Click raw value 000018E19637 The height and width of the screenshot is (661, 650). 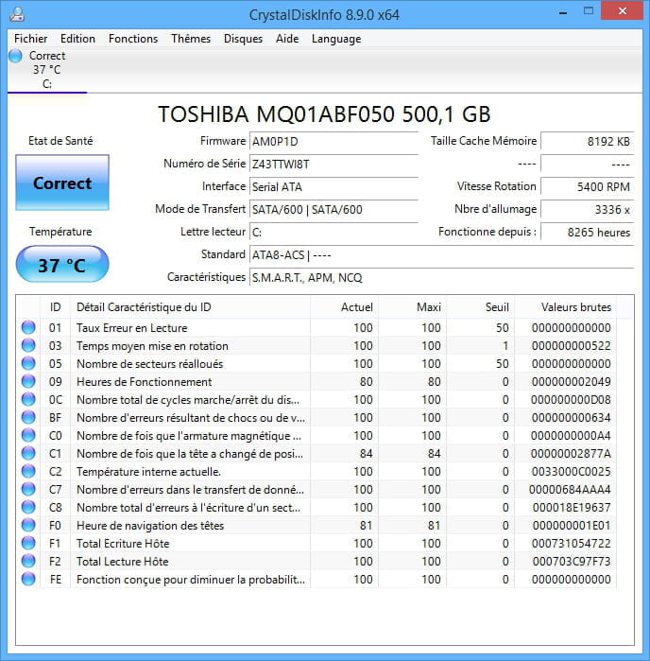(x=572, y=508)
